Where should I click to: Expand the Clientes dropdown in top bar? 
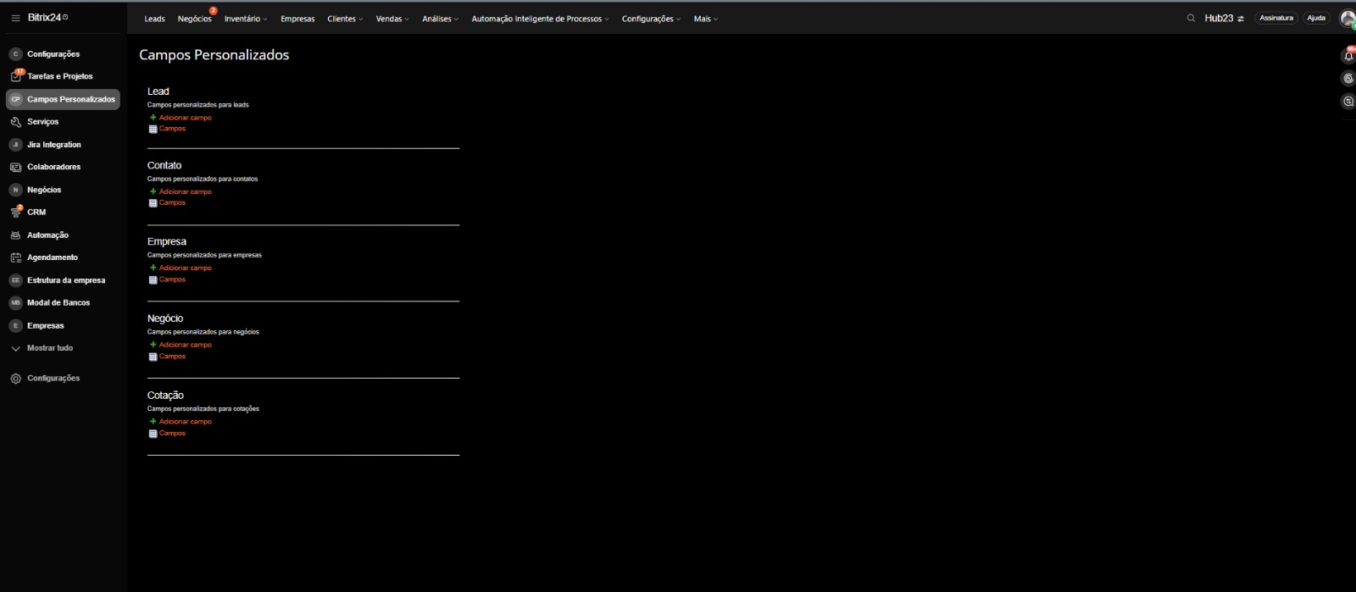coord(345,19)
